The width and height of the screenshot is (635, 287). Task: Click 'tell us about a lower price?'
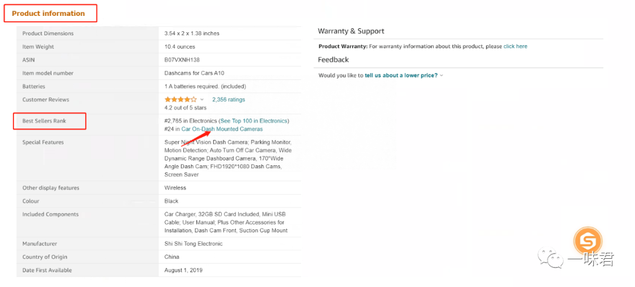(401, 75)
